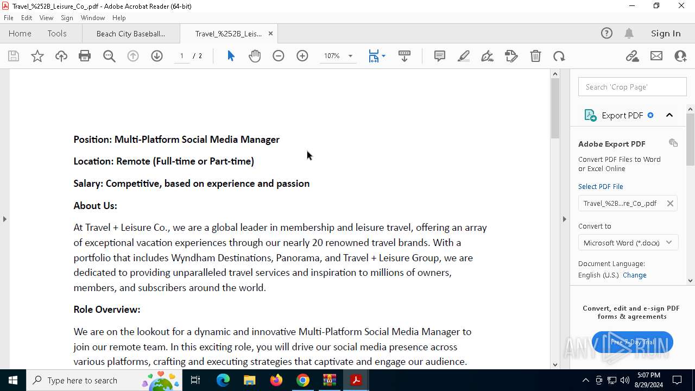Screen dimensions: 695x391
Task: Zoom in with the plus icon
Action: (302, 56)
